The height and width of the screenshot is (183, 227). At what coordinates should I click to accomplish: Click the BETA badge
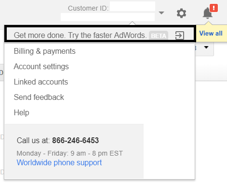[159, 36]
